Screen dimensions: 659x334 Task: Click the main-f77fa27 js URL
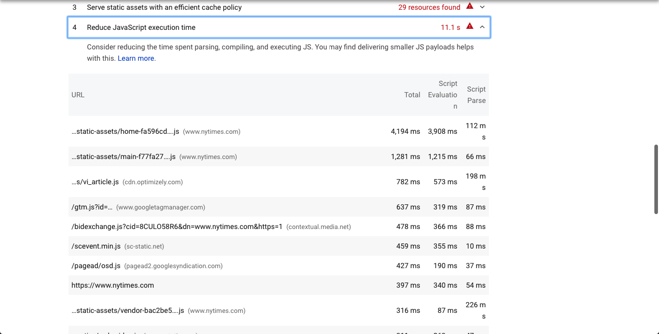click(124, 157)
